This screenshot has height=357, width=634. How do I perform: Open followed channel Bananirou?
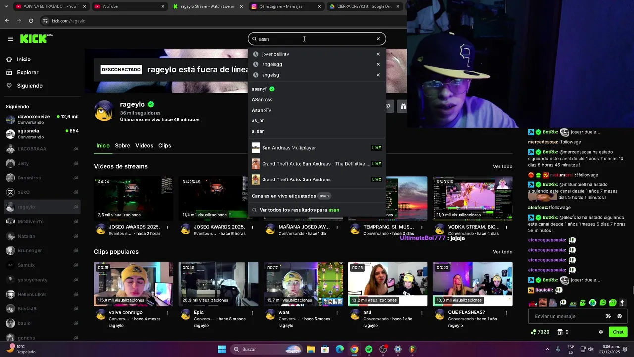(x=42, y=178)
